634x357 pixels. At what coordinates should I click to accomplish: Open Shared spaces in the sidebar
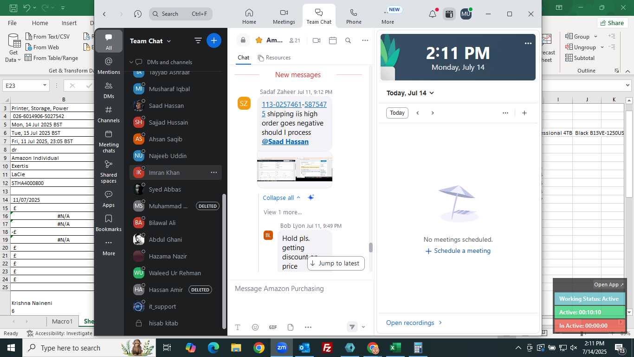pyautogui.click(x=109, y=172)
